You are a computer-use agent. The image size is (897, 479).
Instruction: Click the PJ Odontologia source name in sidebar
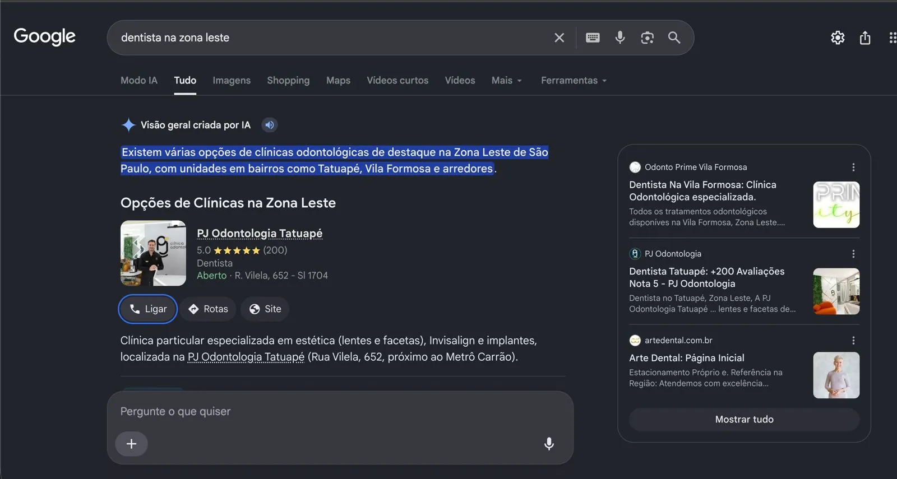pyautogui.click(x=673, y=254)
